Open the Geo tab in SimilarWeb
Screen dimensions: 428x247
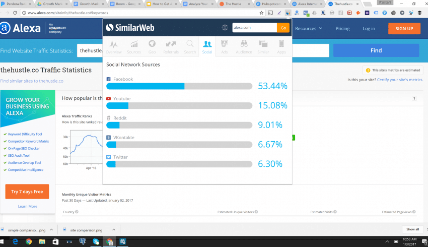[152, 47]
